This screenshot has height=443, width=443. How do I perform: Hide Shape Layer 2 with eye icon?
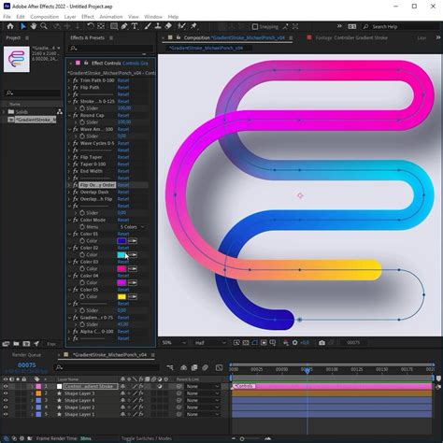[x=6, y=407]
